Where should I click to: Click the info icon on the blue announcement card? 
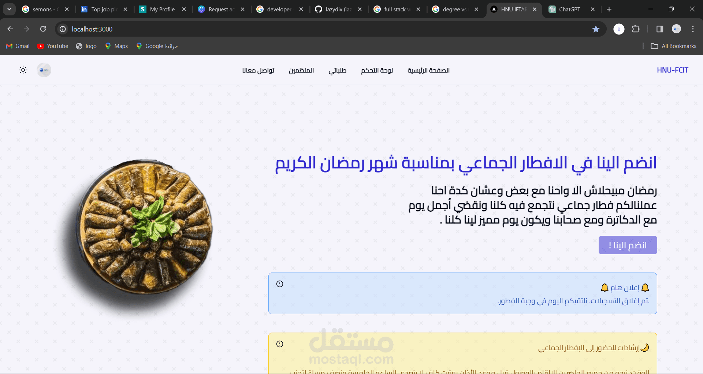pos(280,284)
